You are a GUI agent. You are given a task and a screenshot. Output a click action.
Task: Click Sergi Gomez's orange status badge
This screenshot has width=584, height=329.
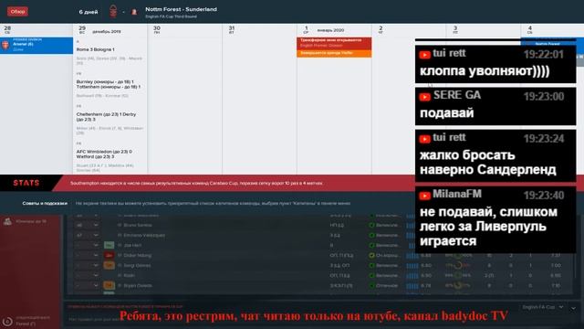coord(109,266)
